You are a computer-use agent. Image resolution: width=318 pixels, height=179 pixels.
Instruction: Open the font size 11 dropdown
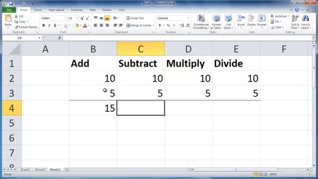pyautogui.click(x=78, y=18)
